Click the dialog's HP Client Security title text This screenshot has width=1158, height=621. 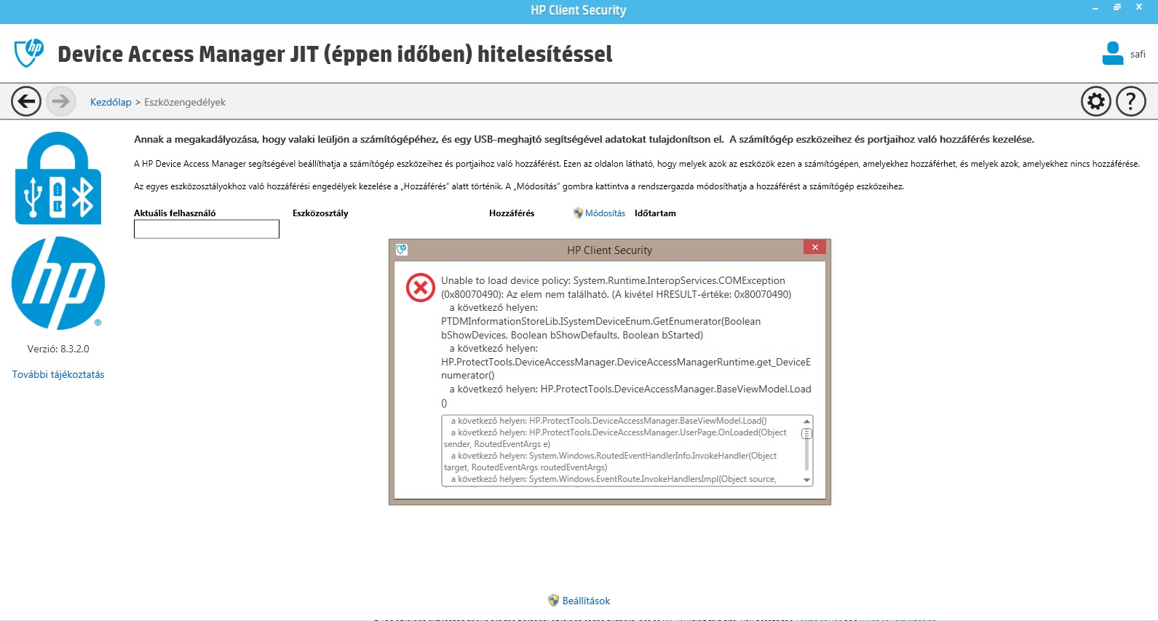[610, 250]
